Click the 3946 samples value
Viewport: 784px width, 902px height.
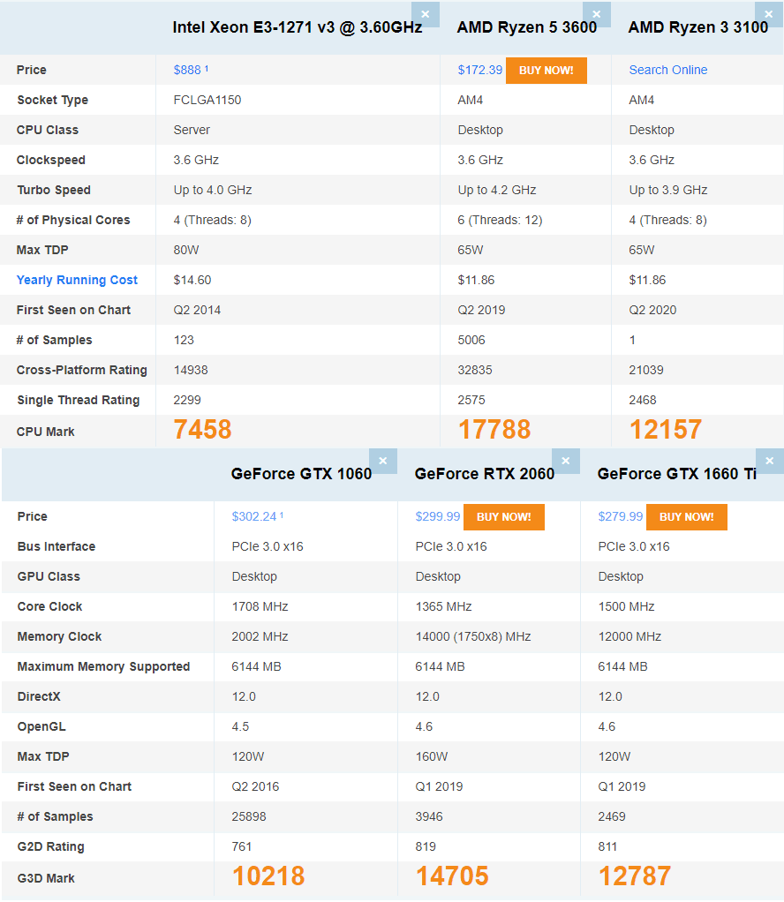coord(429,816)
